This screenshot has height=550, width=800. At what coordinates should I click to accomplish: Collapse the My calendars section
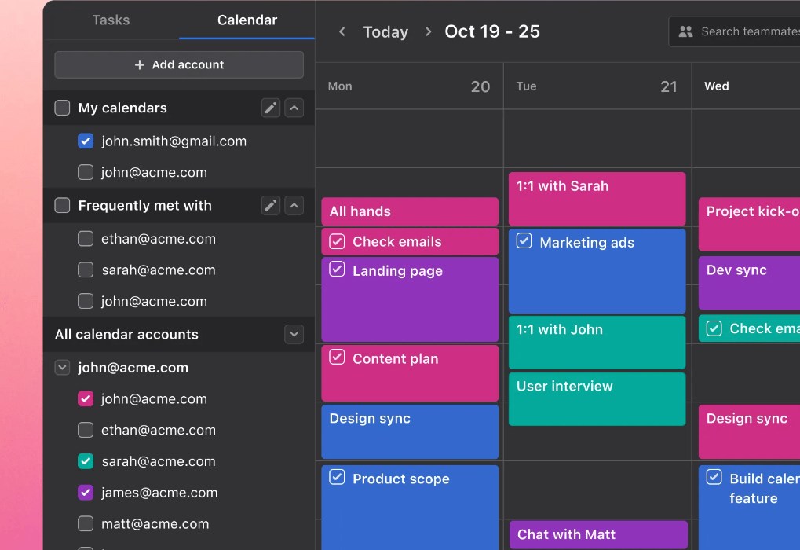coord(294,108)
